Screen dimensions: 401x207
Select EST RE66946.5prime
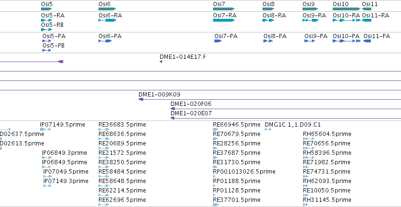(216, 129)
